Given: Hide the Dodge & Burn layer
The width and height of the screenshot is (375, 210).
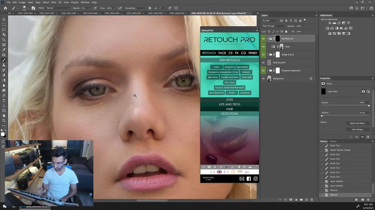Looking at the screenshot, I should [x=263, y=55].
